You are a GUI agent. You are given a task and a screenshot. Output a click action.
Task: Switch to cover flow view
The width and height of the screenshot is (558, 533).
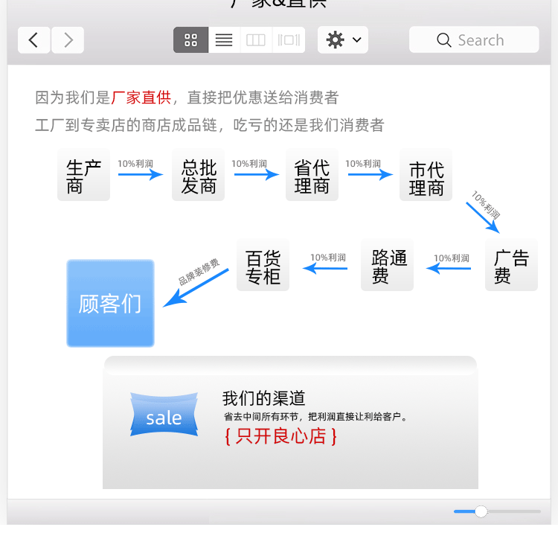click(289, 40)
